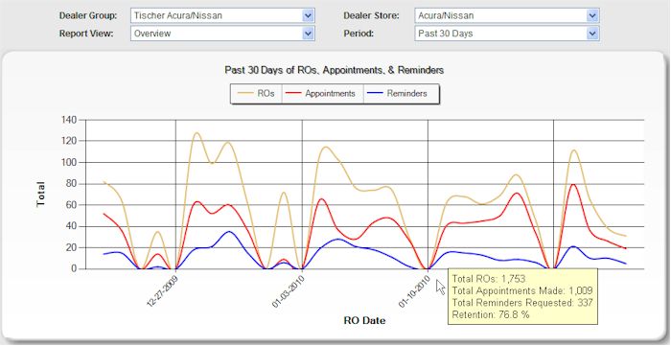Click Total ROs: 1,753 tooltip line

pyautogui.click(x=488, y=279)
